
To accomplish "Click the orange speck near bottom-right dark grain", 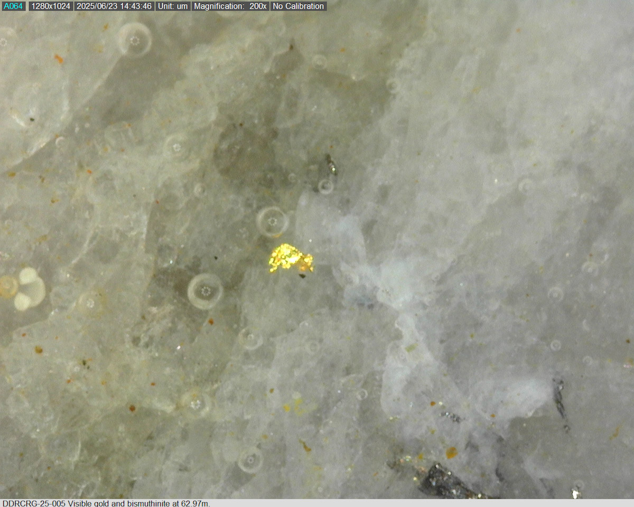I will 451,453.
